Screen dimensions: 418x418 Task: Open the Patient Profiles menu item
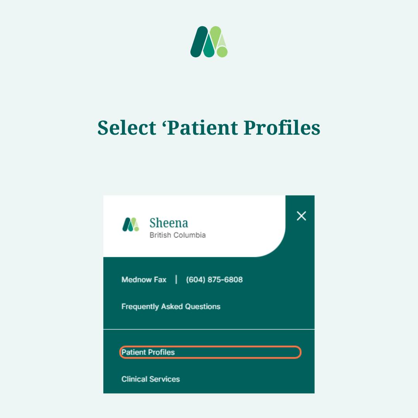[148, 352]
